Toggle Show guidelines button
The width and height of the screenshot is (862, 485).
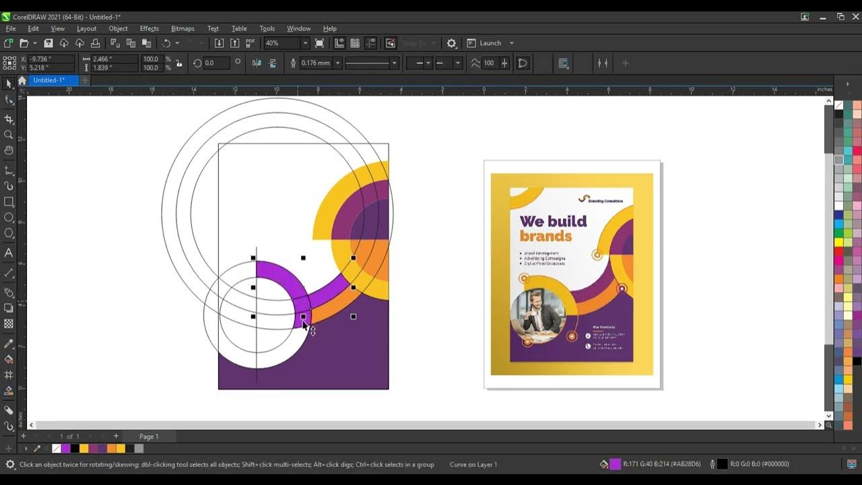371,43
